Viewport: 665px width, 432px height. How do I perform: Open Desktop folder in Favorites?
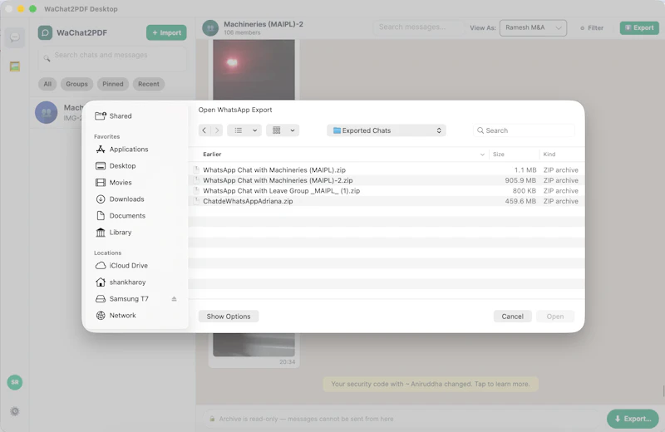pyautogui.click(x=116, y=166)
